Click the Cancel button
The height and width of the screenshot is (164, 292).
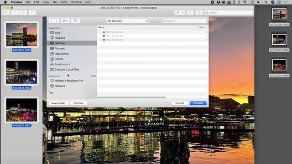point(179,103)
